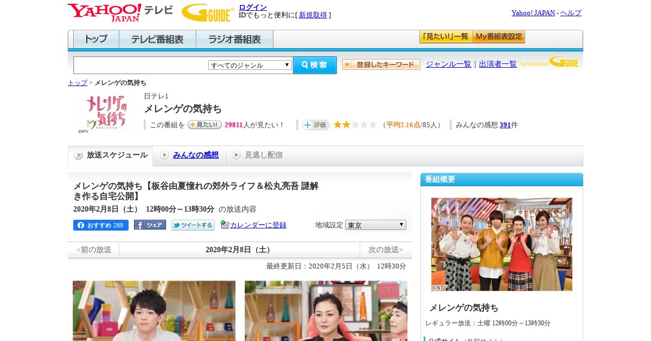651x341 pixels.
Task: Go to Yahoo! JAPAN link
Action: point(533,12)
